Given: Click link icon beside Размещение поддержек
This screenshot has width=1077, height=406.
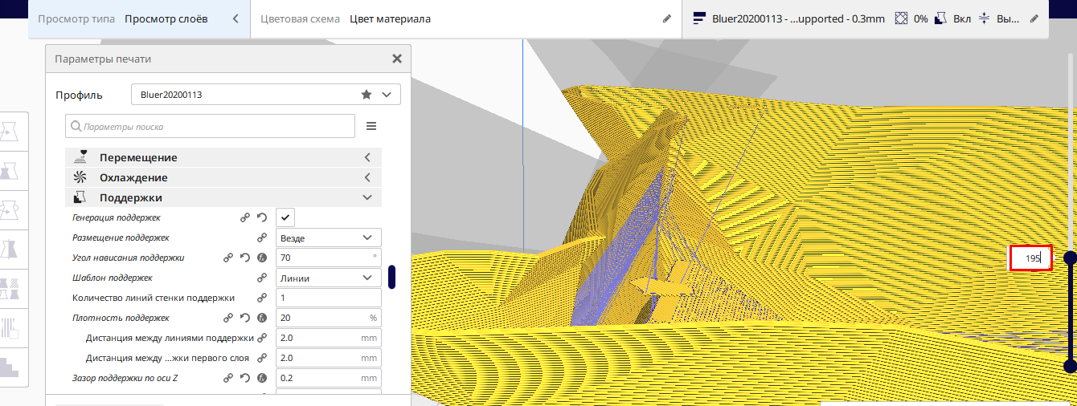Looking at the screenshot, I should (261, 238).
